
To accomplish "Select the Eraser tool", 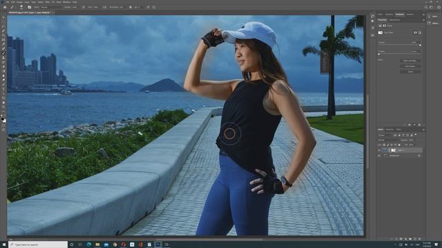I will [3, 67].
